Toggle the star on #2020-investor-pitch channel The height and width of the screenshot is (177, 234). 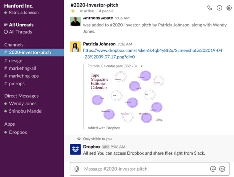click(x=73, y=11)
